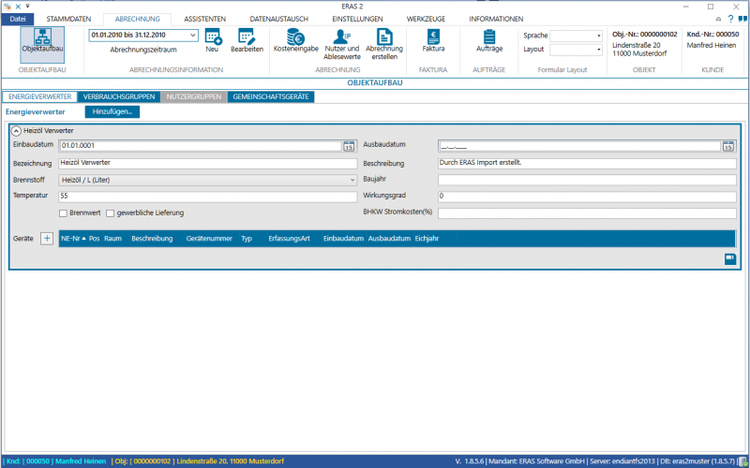Screen dimensions: 750x468
Task: Select the ABRECHNUNG ribbon tab
Action: coord(137,19)
